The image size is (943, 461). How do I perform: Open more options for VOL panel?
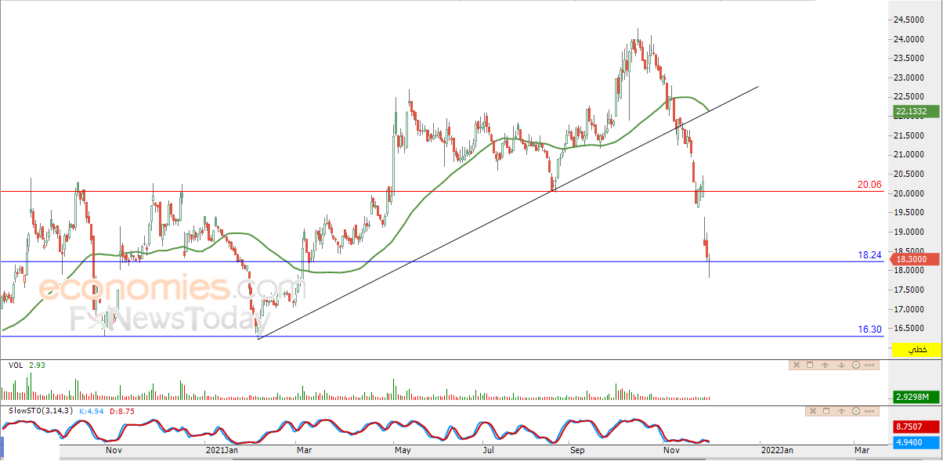coord(870,365)
